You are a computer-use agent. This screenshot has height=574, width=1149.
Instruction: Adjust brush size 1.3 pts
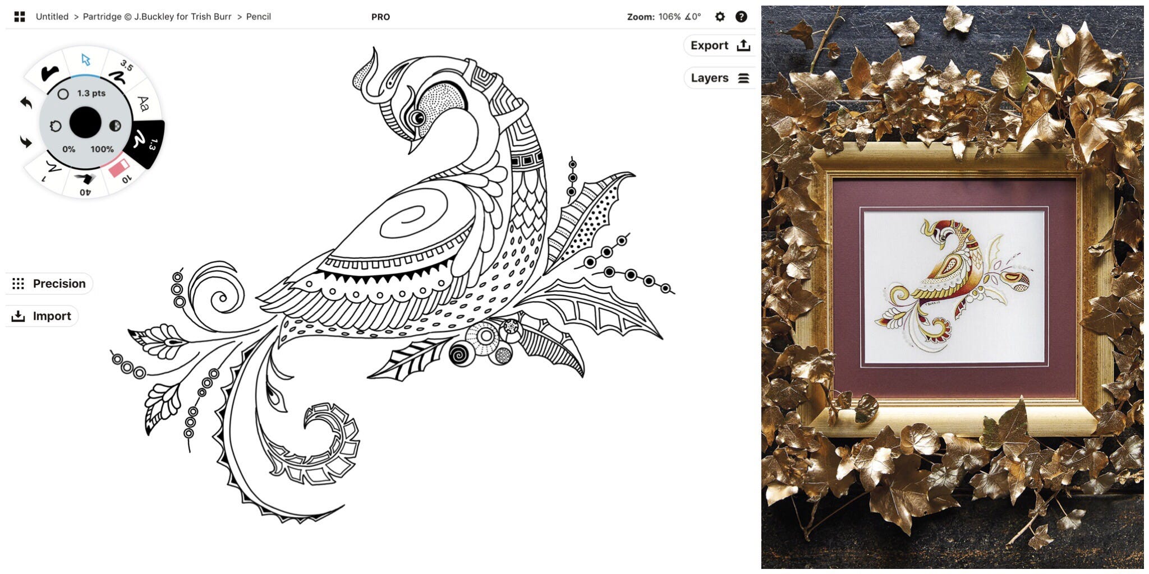(91, 94)
